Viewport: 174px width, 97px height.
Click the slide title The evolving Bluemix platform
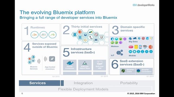(57, 12)
